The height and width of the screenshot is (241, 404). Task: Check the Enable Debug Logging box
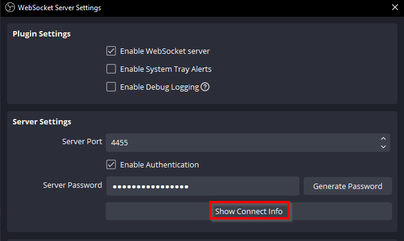pyautogui.click(x=111, y=87)
